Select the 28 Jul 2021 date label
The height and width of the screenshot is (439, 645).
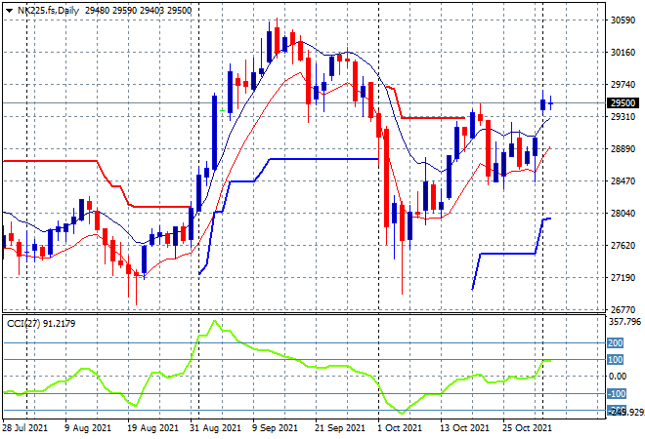[23, 427]
